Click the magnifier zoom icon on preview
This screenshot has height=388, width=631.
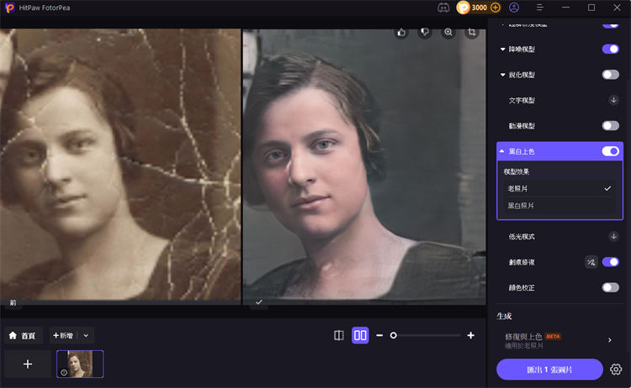pos(448,33)
